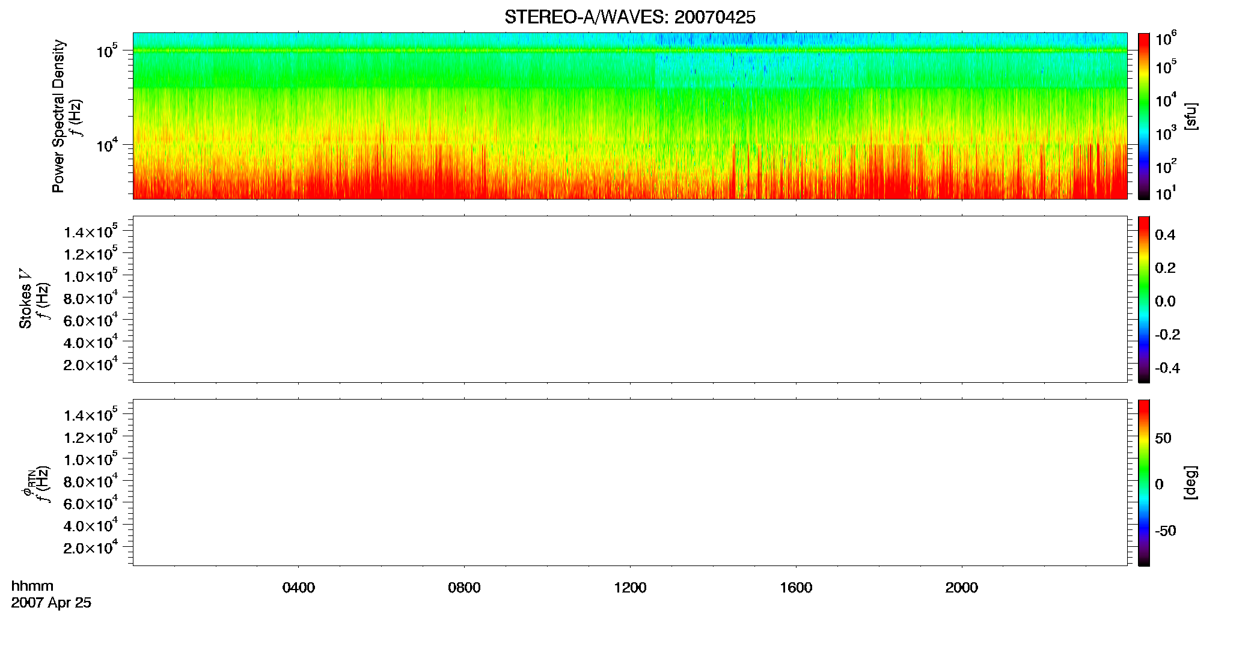The image size is (1260, 649).
Task: Click the 1200 time axis label
Action: pos(630,588)
